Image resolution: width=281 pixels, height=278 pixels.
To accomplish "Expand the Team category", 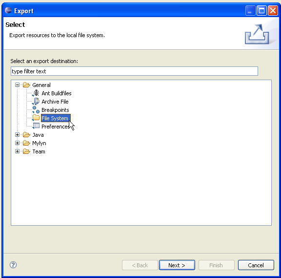I will point(17,151).
